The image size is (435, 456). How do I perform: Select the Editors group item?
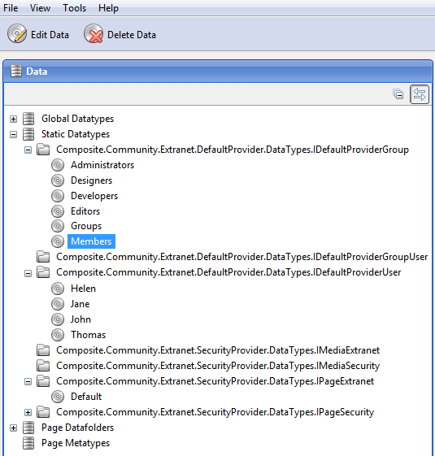[85, 211]
